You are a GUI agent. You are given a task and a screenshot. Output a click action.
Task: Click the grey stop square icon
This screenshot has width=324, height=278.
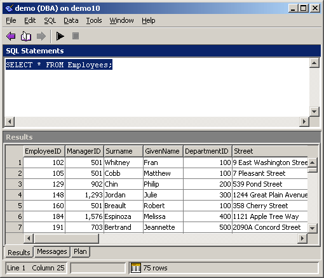click(x=76, y=36)
